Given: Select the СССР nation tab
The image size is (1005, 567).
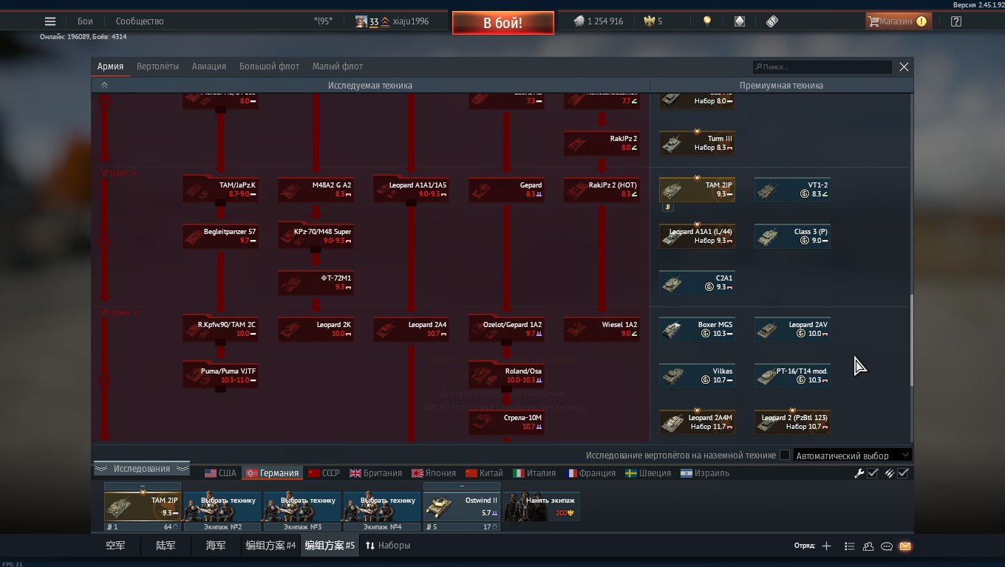Looking at the screenshot, I should pos(324,473).
